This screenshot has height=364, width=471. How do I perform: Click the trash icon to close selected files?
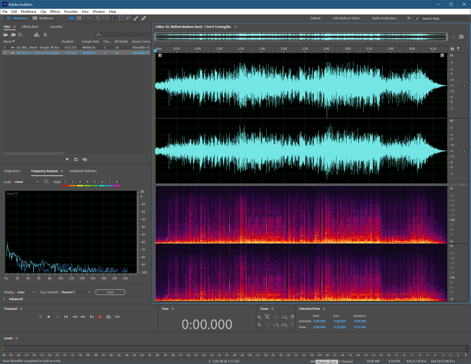pyautogui.click(x=45, y=35)
